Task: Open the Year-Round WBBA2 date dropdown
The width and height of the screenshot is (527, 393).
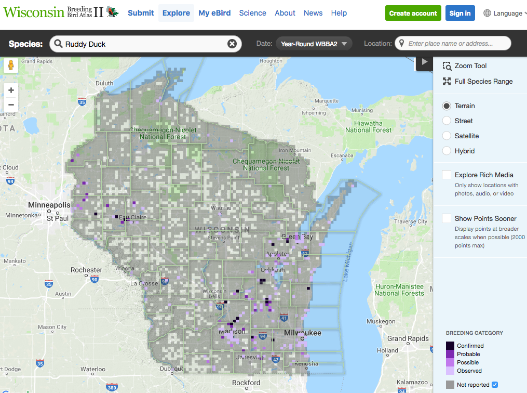Action: click(314, 44)
